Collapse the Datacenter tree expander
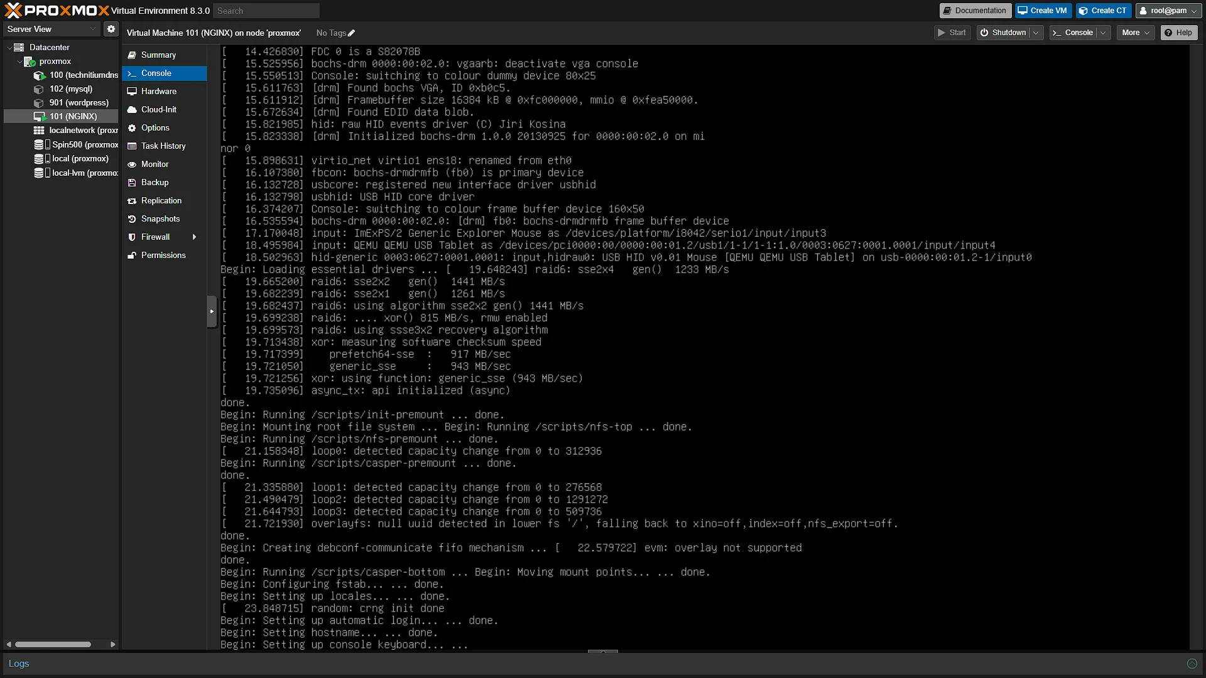 click(9, 47)
